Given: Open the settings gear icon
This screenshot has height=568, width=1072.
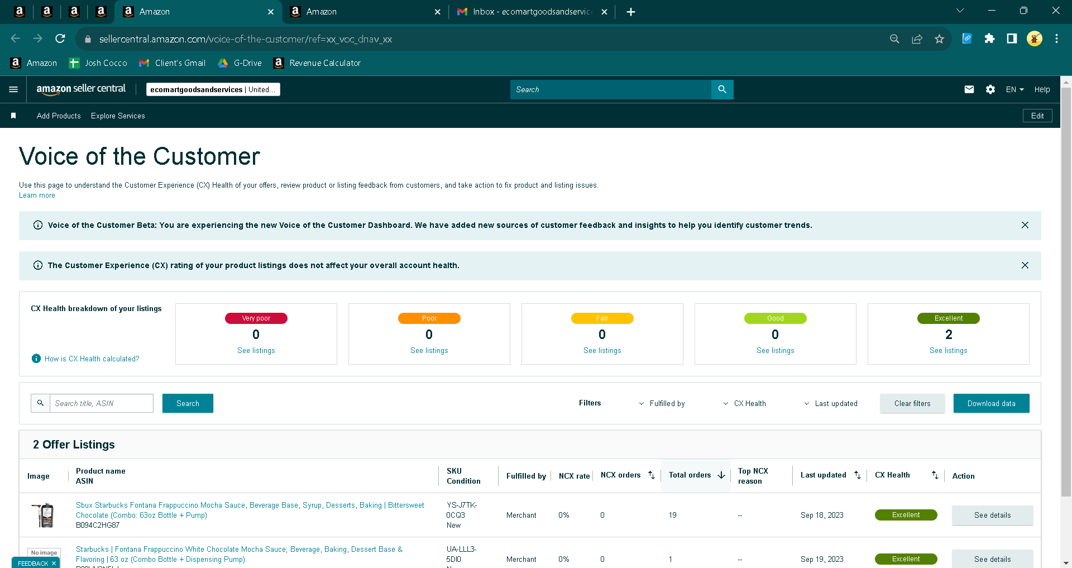Looking at the screenshot, I should pyautogui.click(x=990, y=89).
